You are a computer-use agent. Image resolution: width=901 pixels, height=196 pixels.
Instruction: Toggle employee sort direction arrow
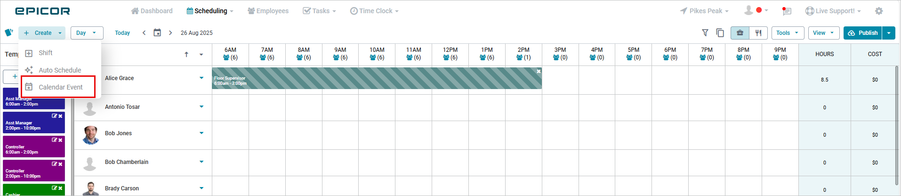[186, 55]
